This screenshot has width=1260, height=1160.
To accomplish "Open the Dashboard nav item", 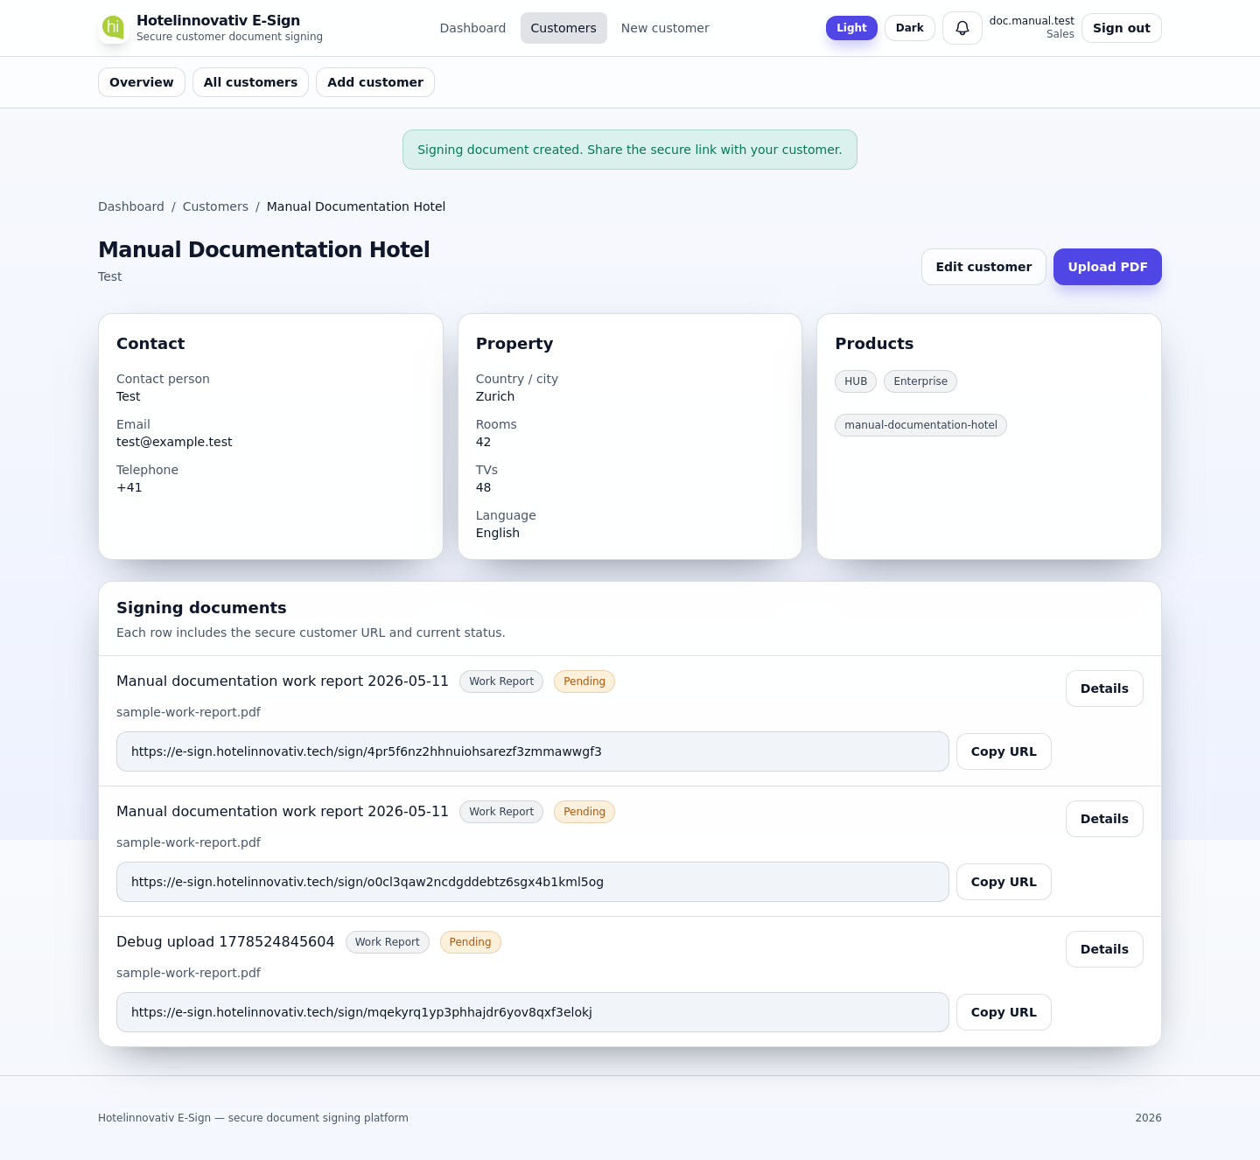I will click(472, 28).
